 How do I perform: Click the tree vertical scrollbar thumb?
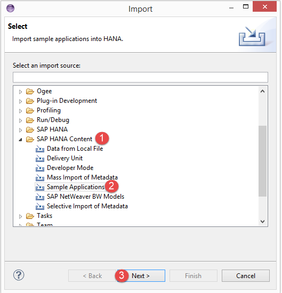263,161
